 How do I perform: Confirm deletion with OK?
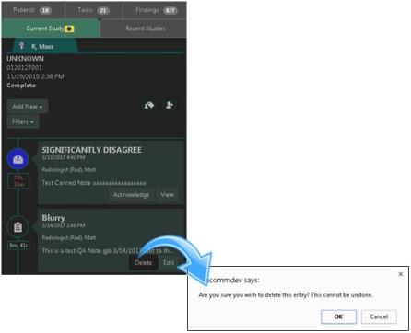coord(338,316)
